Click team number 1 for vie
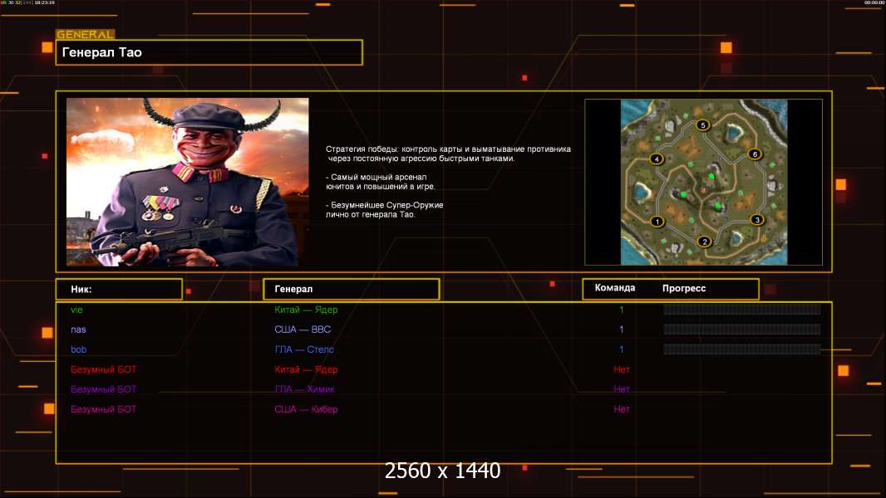Image resolution: width=886 pixels, height=498 pixels. pyautogui.click(x=621, y=310)
